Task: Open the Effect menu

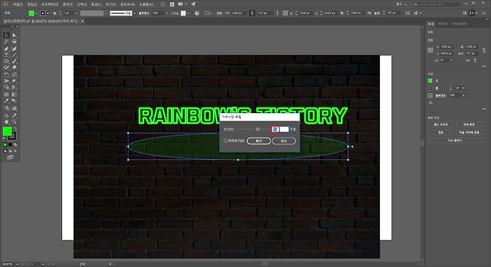Action: pos(96,4)
